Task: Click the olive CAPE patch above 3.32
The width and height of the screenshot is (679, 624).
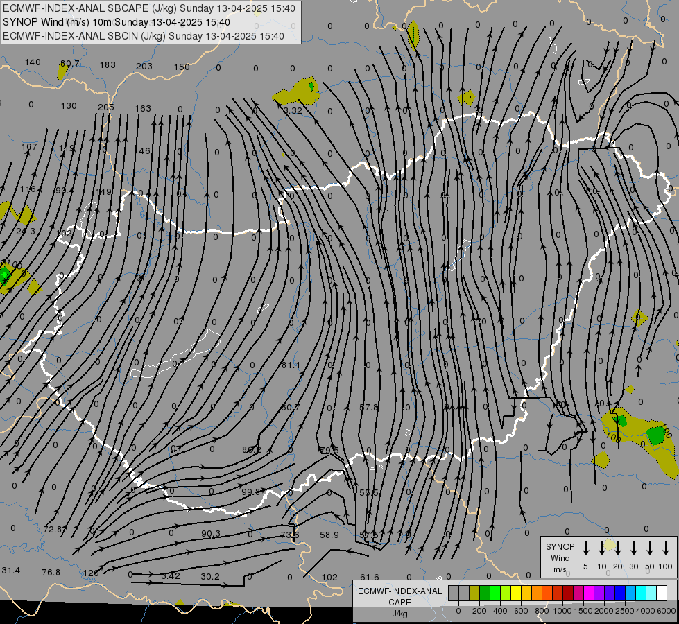Action: [297, 92]
